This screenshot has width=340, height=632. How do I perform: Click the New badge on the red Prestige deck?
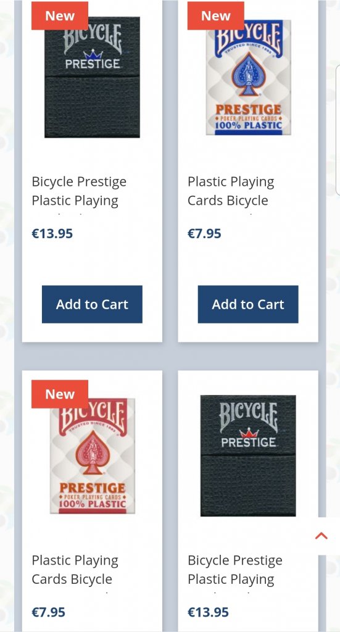click(x=60, y=394)
